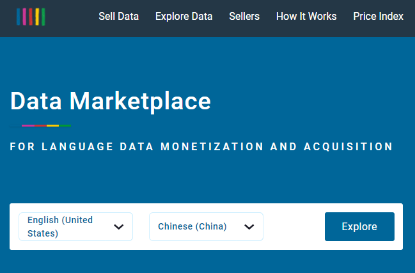This screenshot has width=415, height=273.
Task: Click the green segment of the heading underline
Action: coord(65,125)
